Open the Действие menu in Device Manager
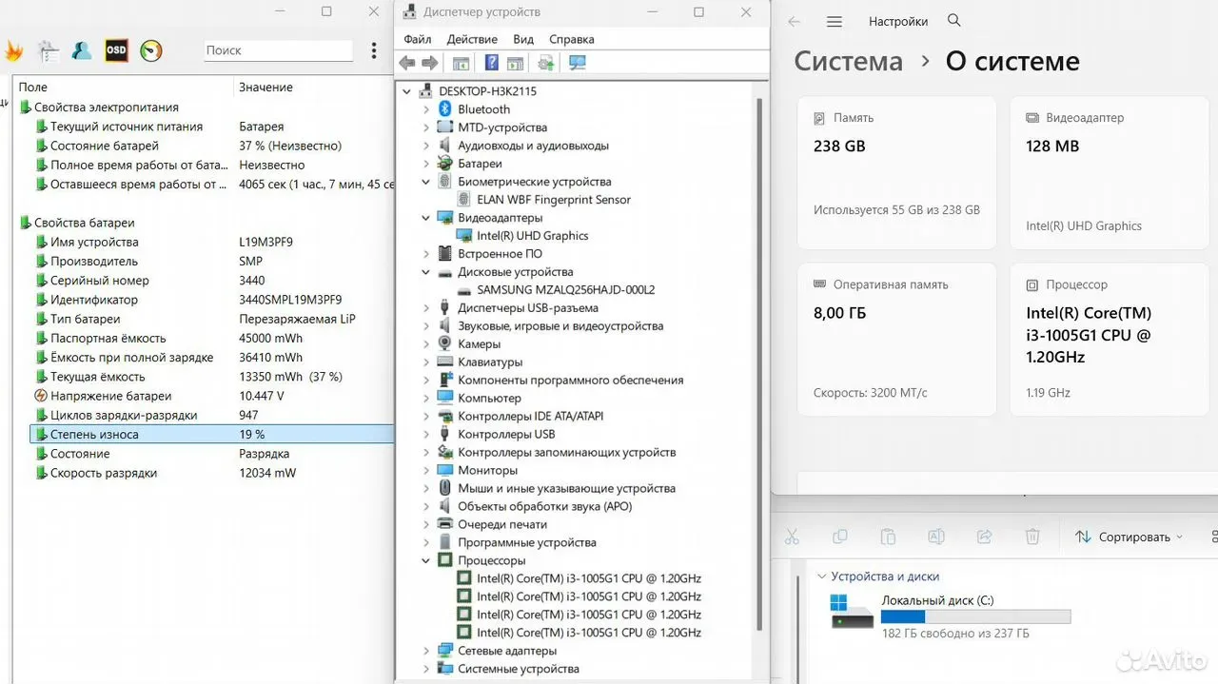This screenshot has width=1218, height=684. [x=472, y=39]
